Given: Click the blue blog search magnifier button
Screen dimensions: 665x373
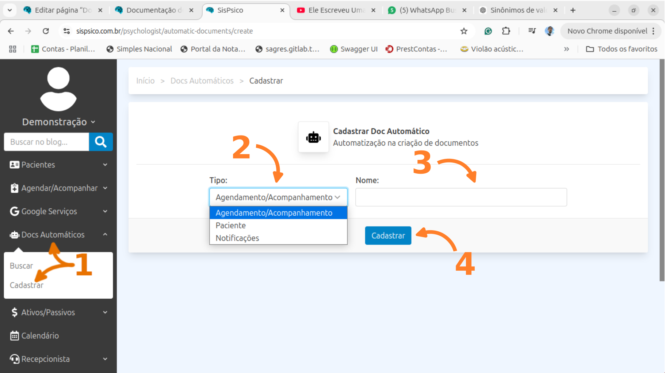Looking at the screenshot, I should (101, 142).
